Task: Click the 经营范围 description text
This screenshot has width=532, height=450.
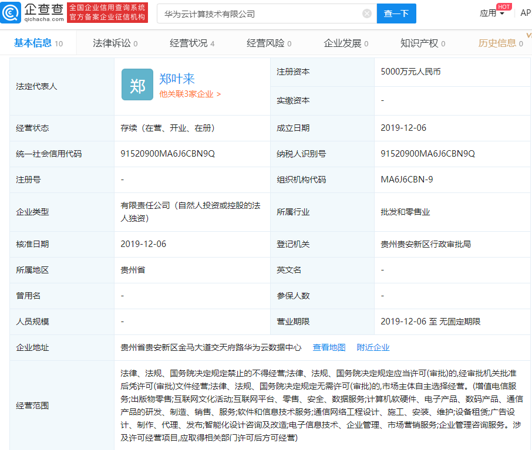Action: pos(321,405)
